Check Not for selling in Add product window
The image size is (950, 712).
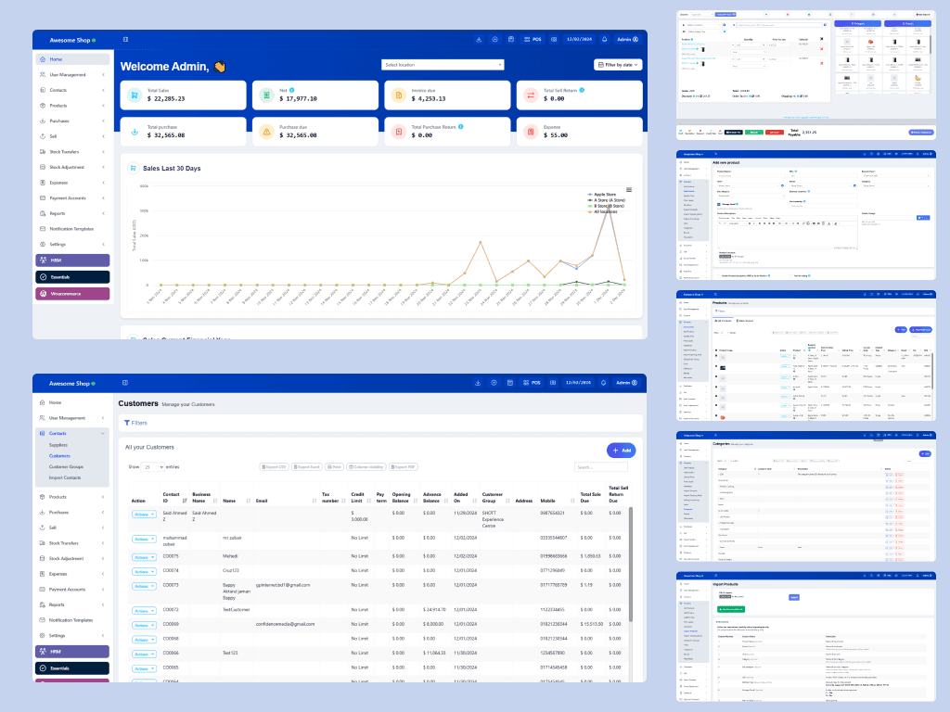coord(791,275)
